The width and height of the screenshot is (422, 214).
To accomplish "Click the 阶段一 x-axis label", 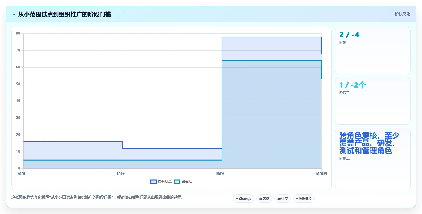I will [x=23, y=174].
